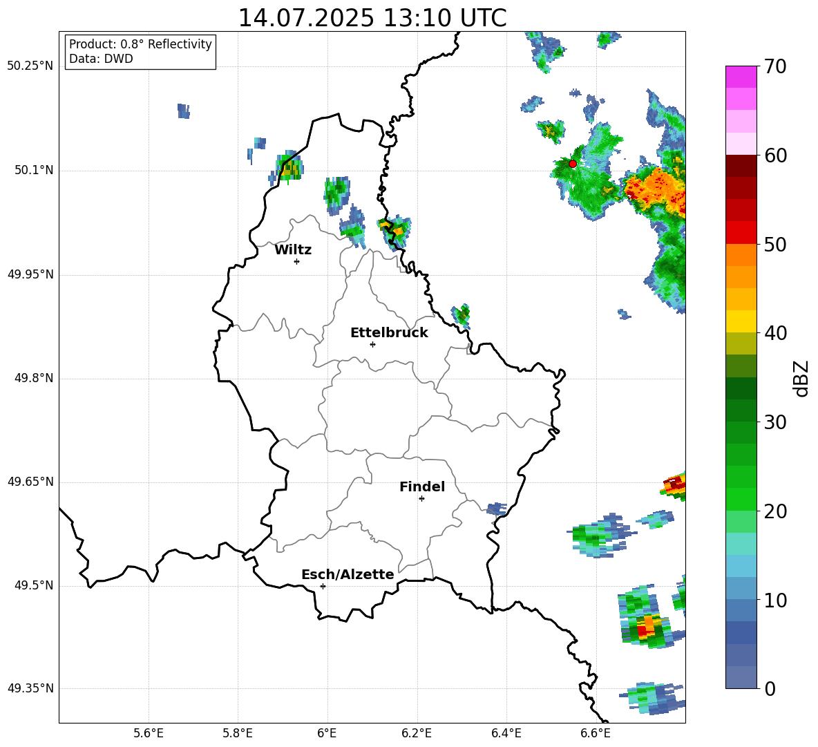Click the colorbar label 30
The width and height of the screenshot is (818, 747).
click(x=775, y=422)
